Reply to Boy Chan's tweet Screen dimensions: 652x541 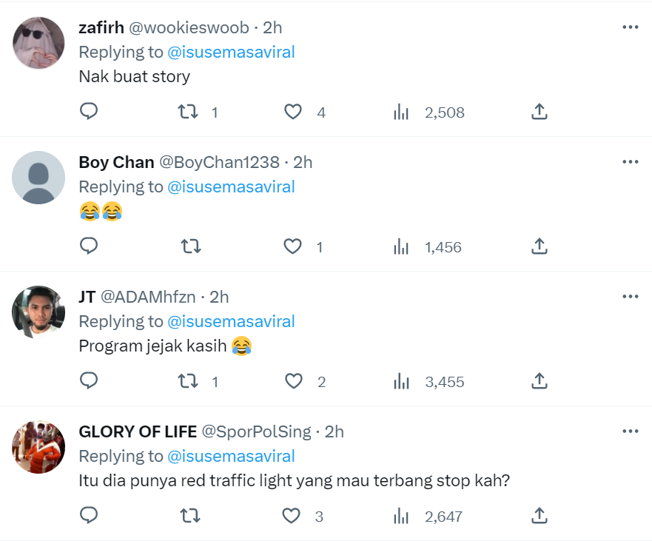coord(89,246)
